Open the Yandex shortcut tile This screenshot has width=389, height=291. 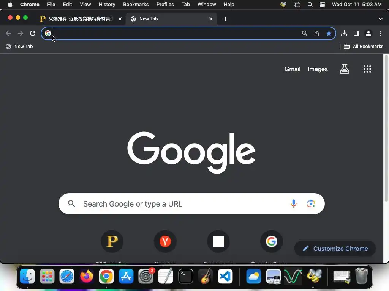point(165,241)
